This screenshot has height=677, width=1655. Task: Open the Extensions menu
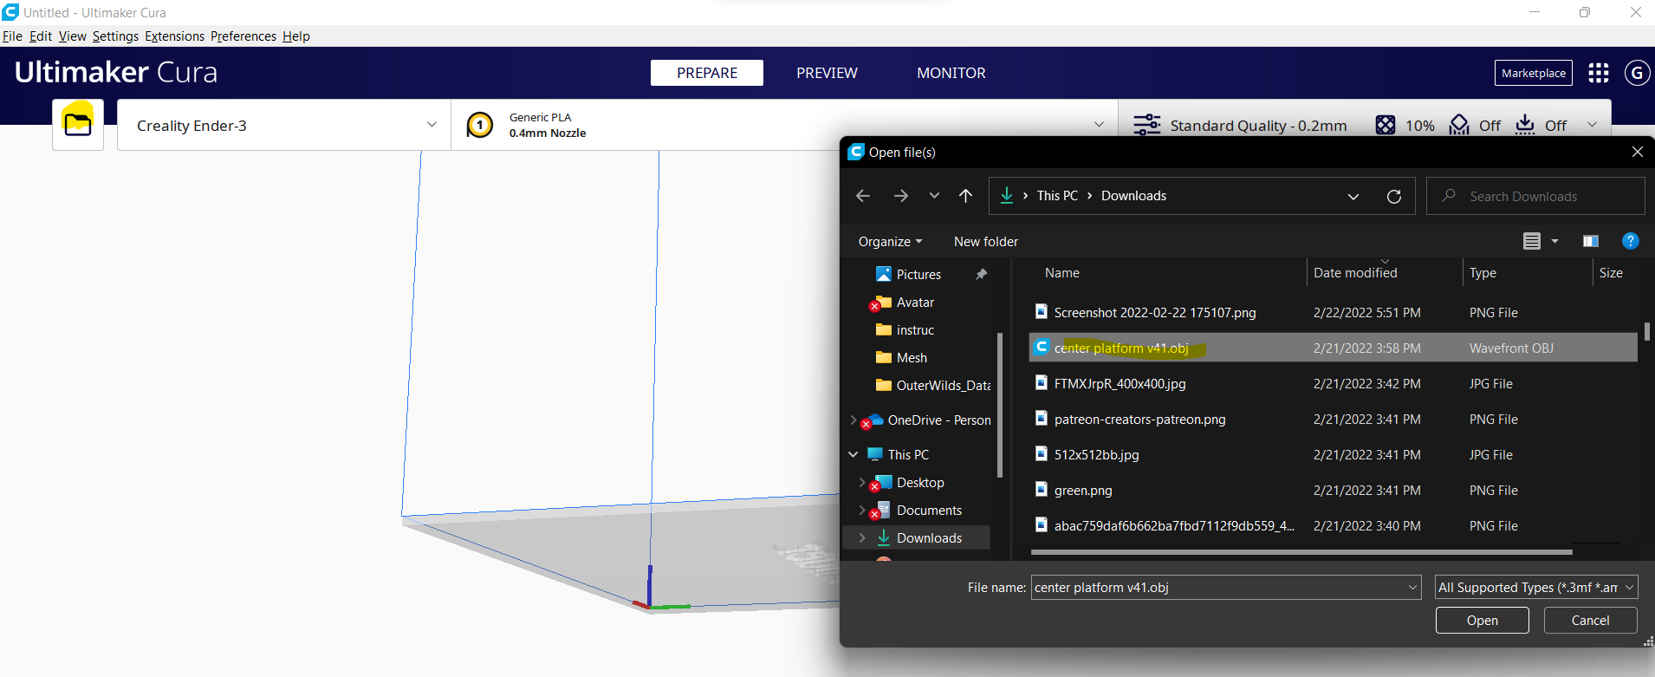[x=174, y=36]
